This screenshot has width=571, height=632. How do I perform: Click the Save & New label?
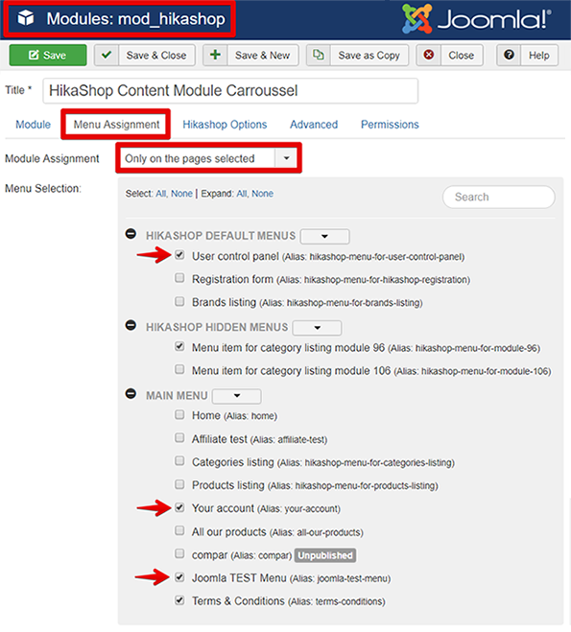[x=263, y=56]
